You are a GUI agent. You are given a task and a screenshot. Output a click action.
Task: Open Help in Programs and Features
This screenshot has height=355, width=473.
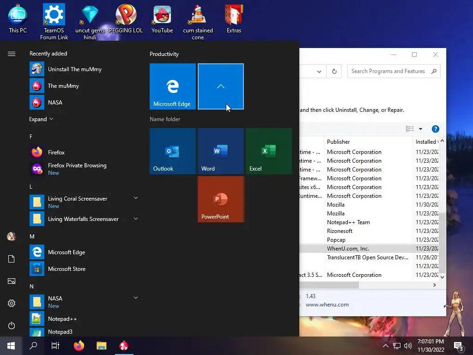tap(435, 129)
